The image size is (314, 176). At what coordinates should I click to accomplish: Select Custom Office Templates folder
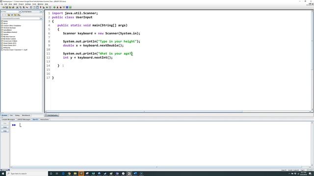[12, 25]
